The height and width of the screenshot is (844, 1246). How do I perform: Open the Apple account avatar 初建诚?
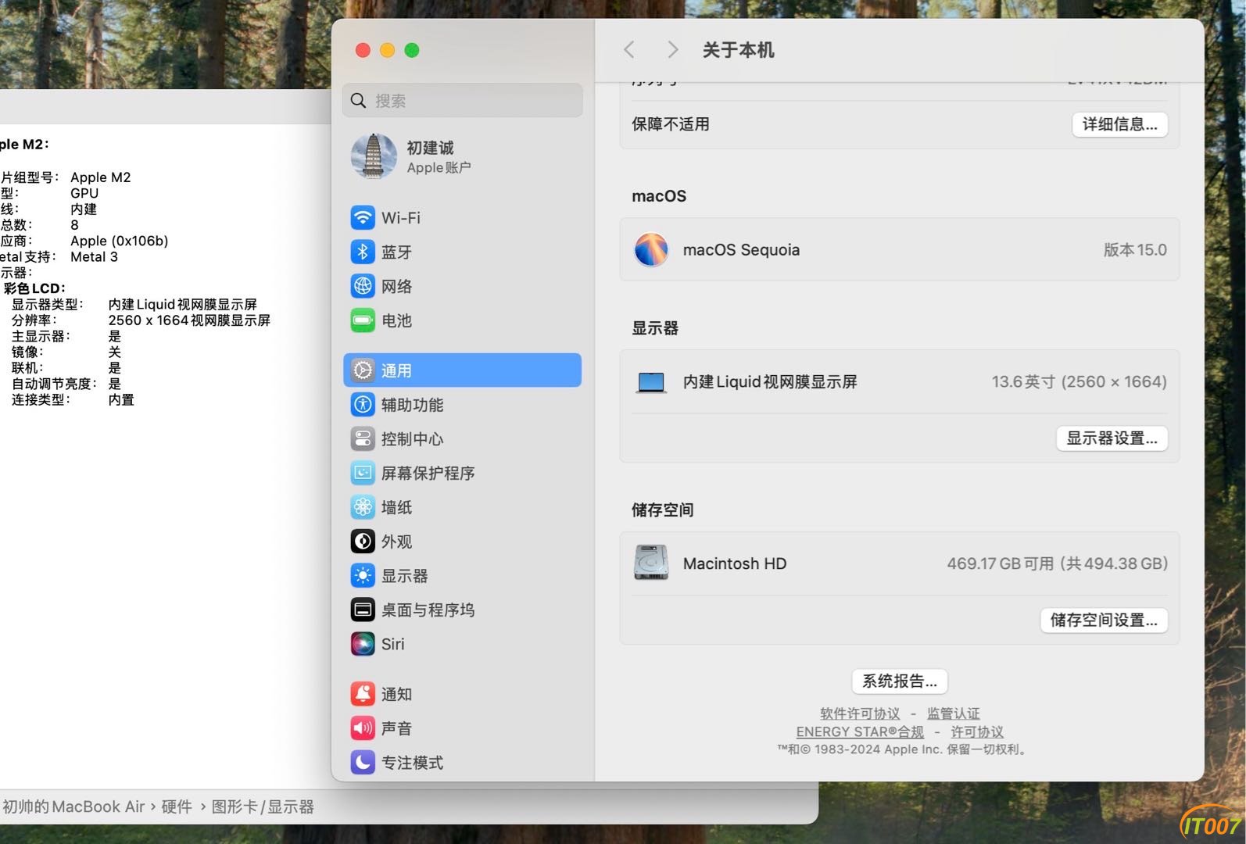click(374, 156)
